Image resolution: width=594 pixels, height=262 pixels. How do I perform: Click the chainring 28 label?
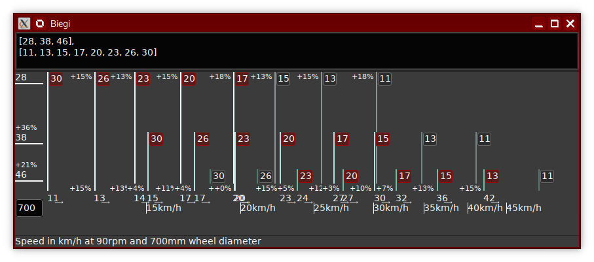pyautogui.click(x=22, y=78)
